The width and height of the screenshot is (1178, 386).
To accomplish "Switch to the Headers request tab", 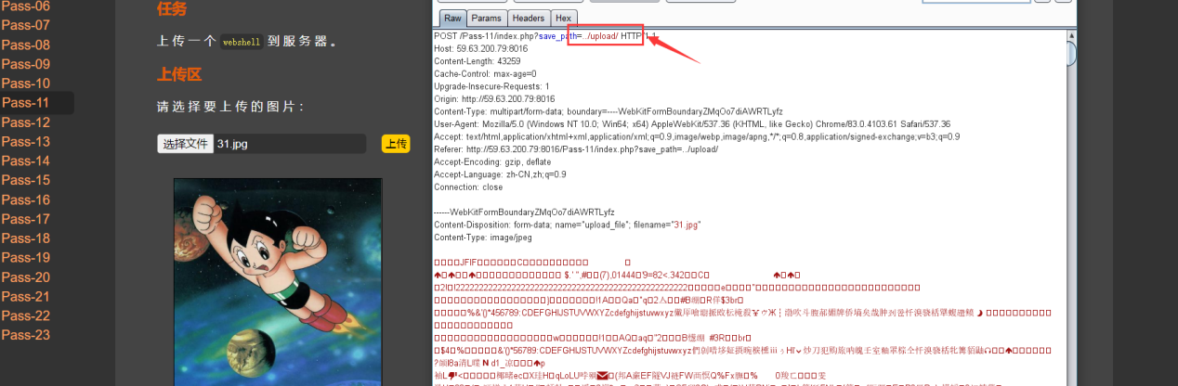I will (529, 19).
